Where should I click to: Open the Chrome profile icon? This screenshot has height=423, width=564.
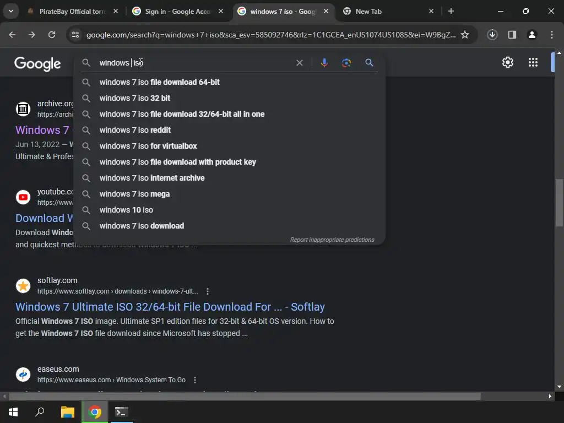pos(532,35)
